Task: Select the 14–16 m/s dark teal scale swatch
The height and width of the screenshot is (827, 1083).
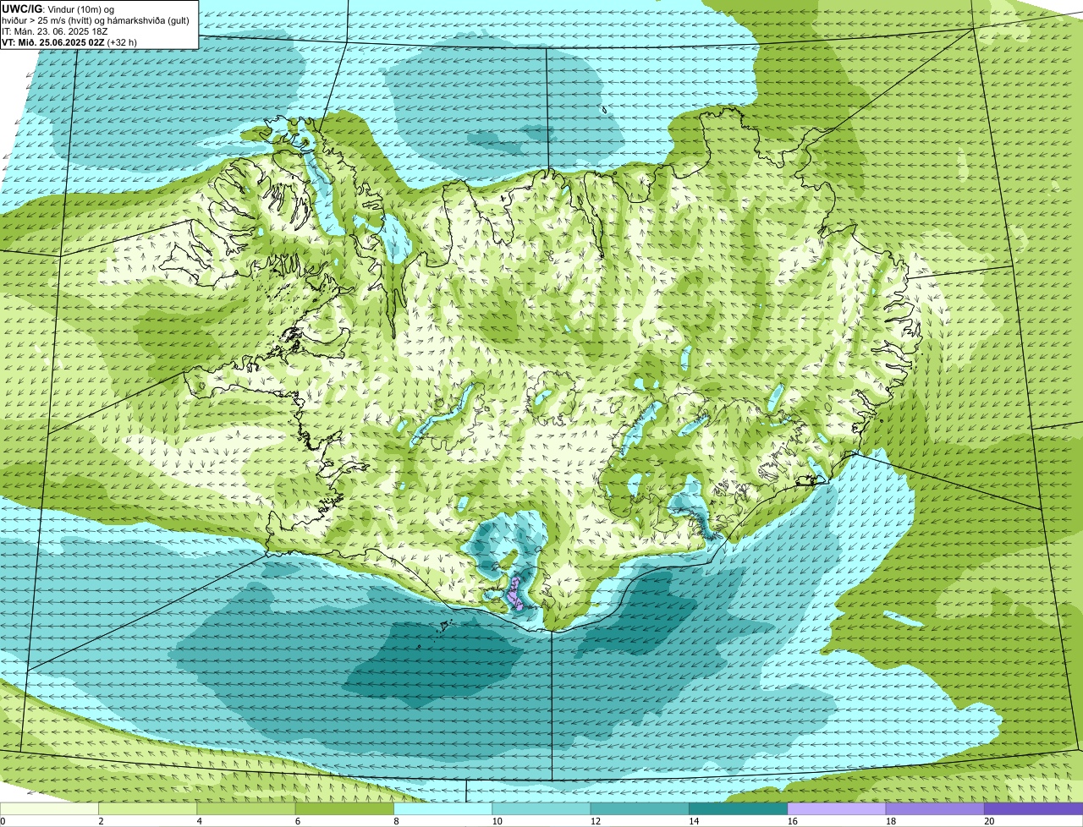Action: (x=738, y=808)
